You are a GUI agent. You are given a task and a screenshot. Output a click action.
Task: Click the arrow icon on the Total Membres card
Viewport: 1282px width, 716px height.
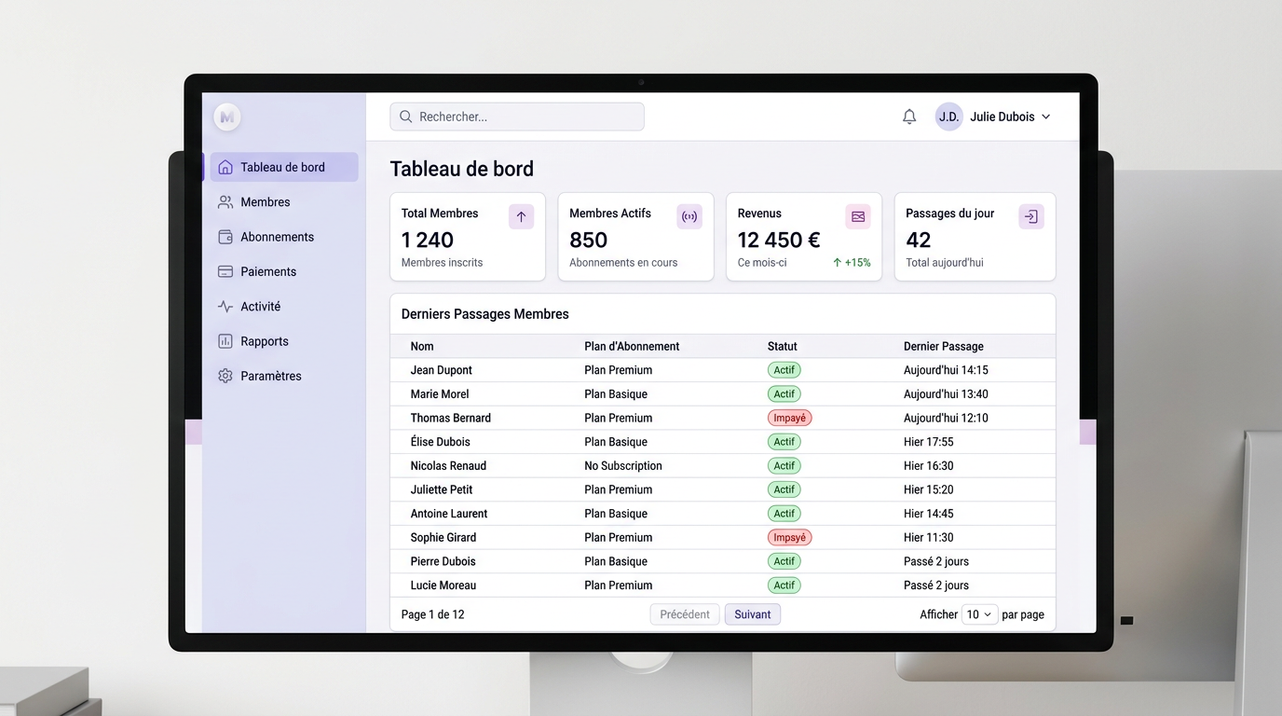[521, 216]
